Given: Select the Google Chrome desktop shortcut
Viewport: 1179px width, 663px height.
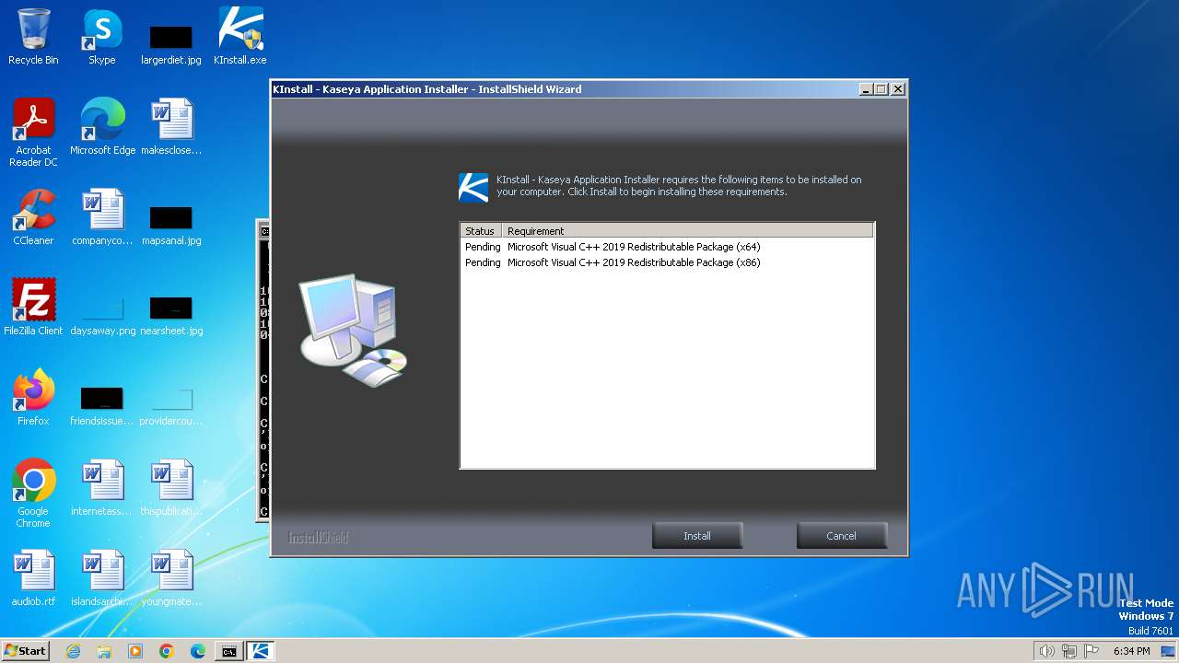Looking at the screenshot, I should [x=33, y=494].
